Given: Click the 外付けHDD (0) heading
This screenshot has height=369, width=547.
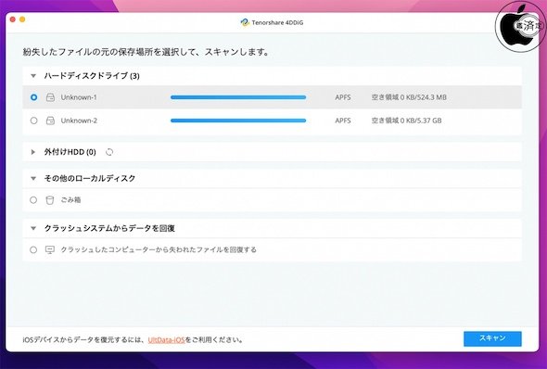Looking at the screenshot, I should click(70, 152).
